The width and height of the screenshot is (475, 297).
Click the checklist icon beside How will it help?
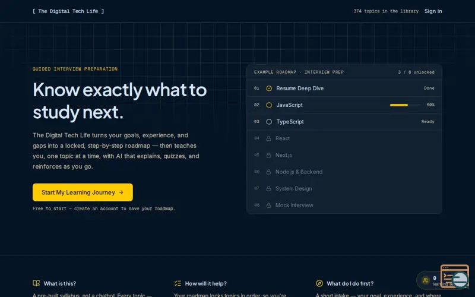click(178, 283)
